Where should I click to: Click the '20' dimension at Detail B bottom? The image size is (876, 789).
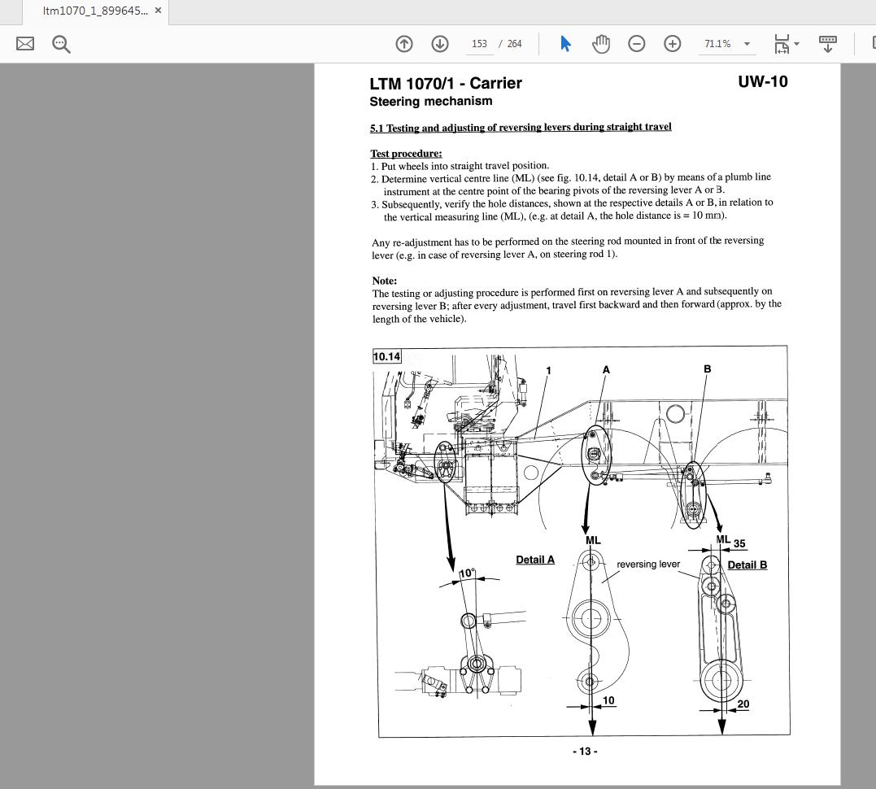[743, 704]
